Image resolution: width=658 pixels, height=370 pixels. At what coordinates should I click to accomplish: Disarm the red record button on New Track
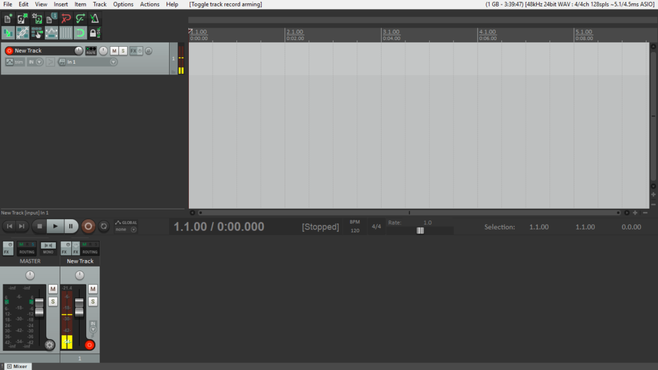click(x=9, y=51)
